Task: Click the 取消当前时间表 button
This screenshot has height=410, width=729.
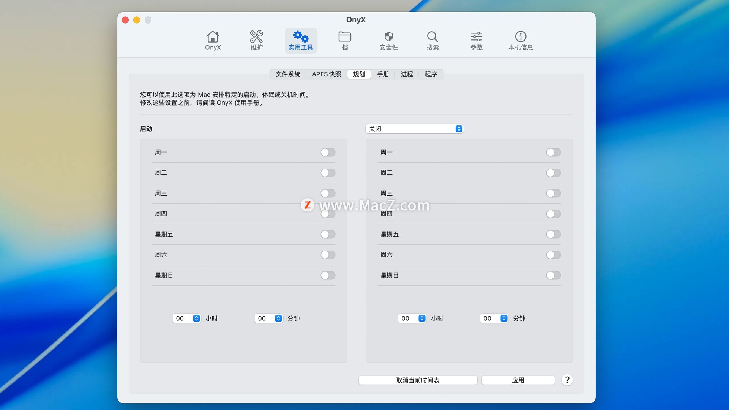Action: [x=418, y=380]
